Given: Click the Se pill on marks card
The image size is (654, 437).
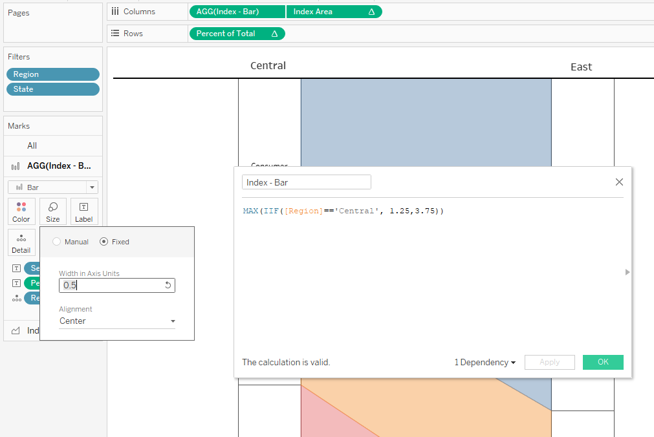Looking at the screenshot, I should (32, 268).
